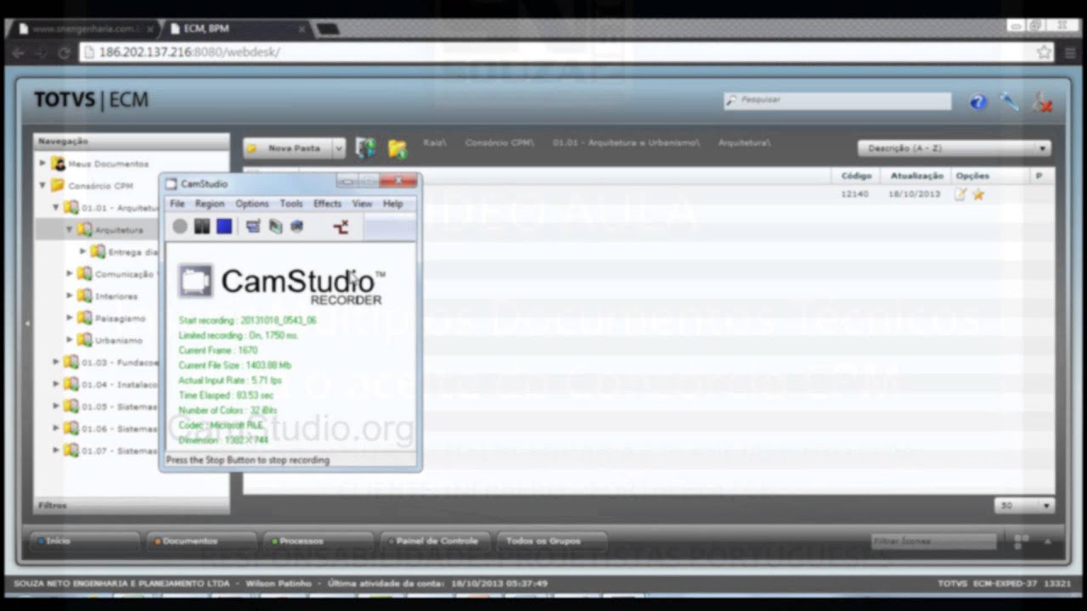Click the favorite star for document 12140

tap(978, 194)
